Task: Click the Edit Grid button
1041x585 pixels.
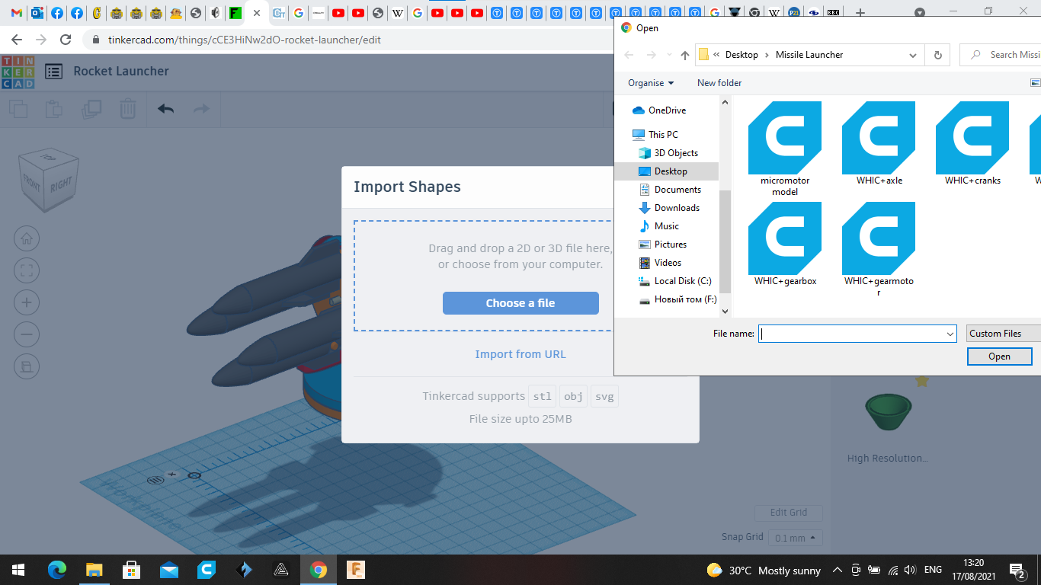Action: coord(789,513)
